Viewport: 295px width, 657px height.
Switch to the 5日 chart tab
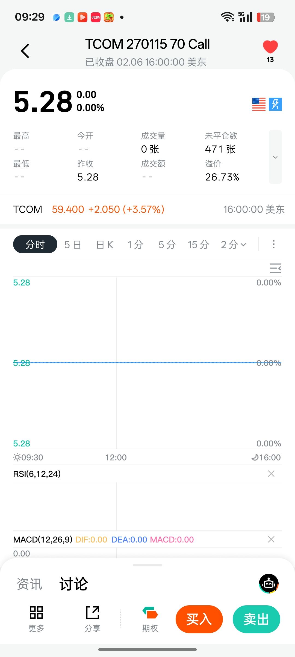coord(73,244)
